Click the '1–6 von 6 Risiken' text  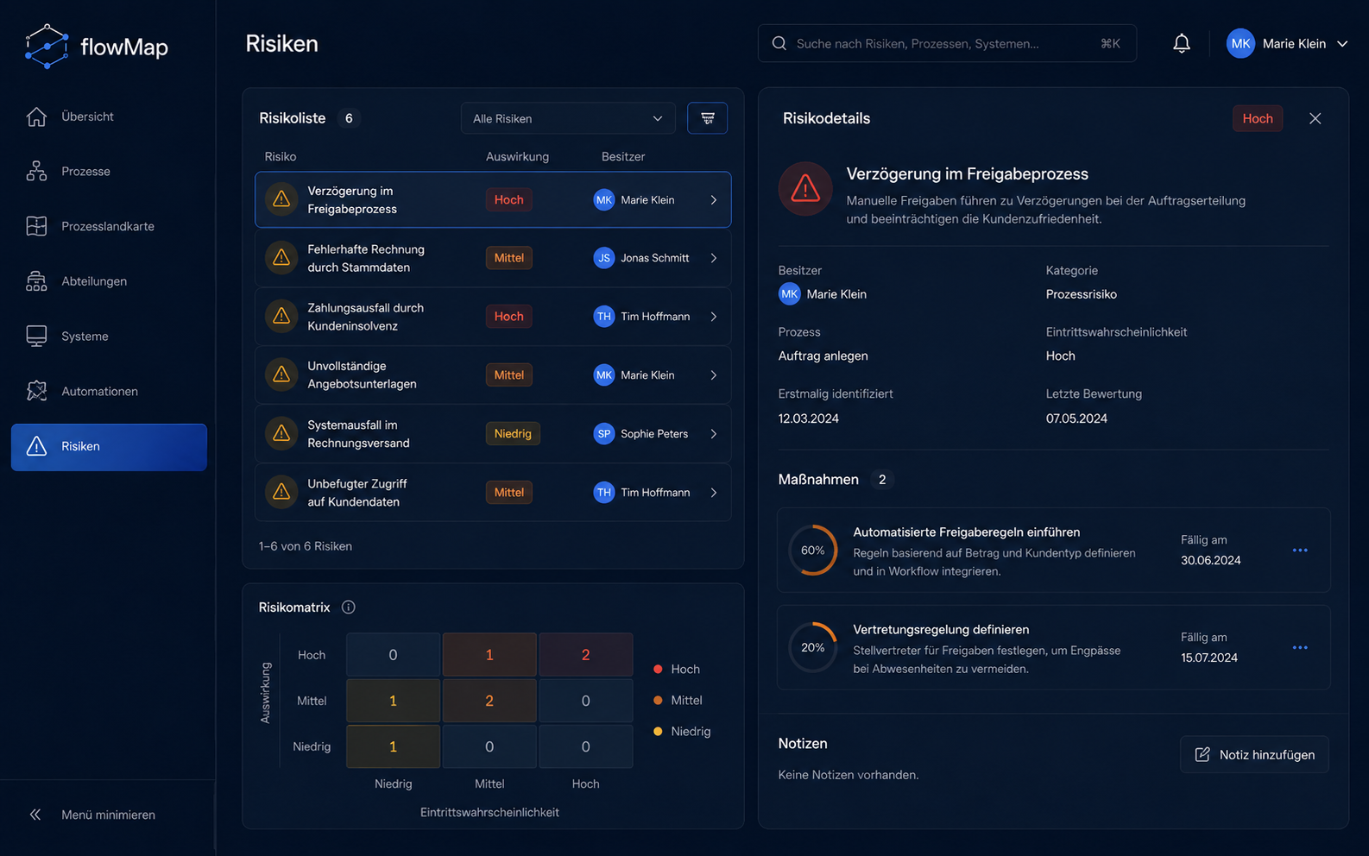[306, 546]
